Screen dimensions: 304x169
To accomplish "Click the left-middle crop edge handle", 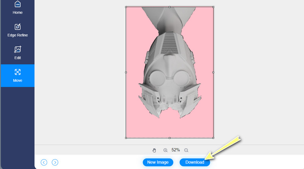I will pos(126,72).
